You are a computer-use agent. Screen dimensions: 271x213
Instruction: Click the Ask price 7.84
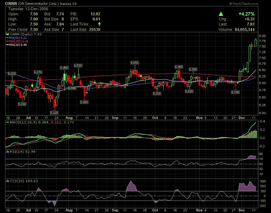[x=60, y=24]
